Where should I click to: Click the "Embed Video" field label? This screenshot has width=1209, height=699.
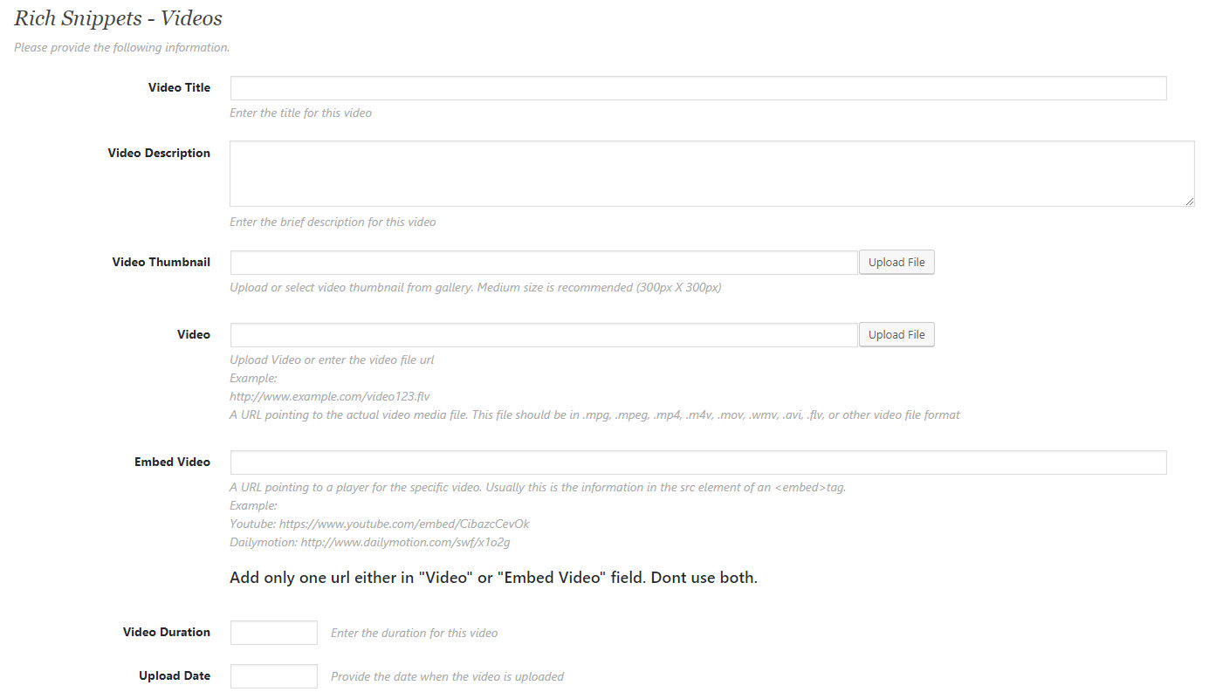pos(172,463)
